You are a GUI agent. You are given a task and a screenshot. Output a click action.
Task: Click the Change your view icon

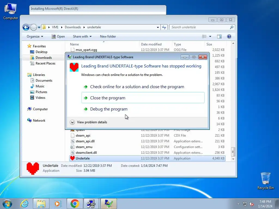(204, 36)
